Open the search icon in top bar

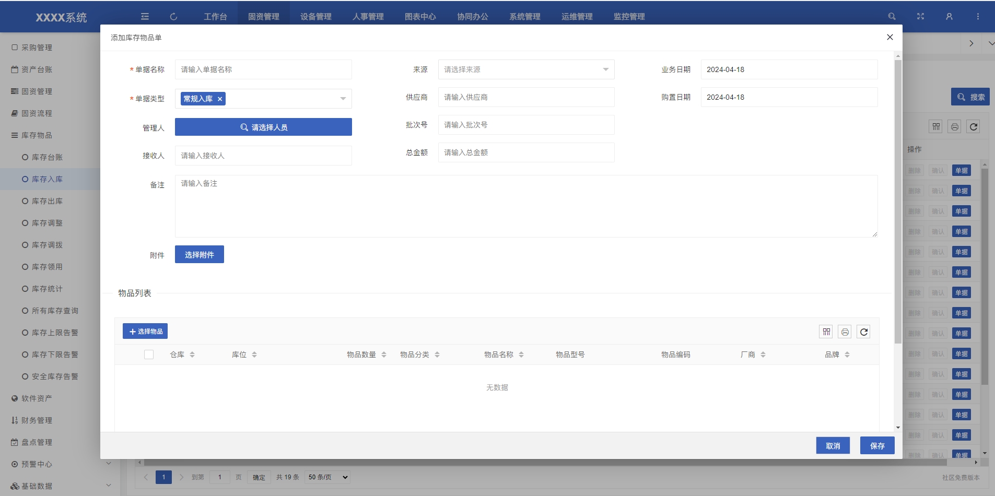(x=892, y=17)
